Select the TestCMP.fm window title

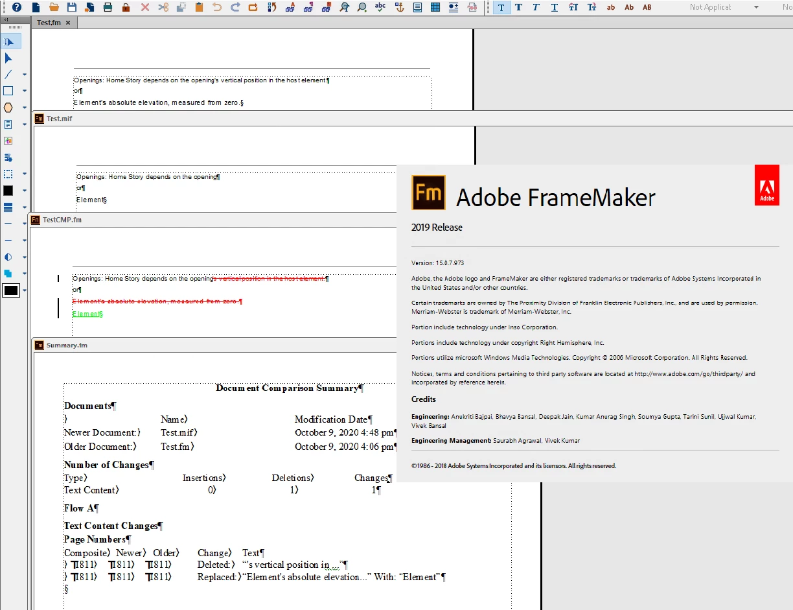(x=62, y=220)
